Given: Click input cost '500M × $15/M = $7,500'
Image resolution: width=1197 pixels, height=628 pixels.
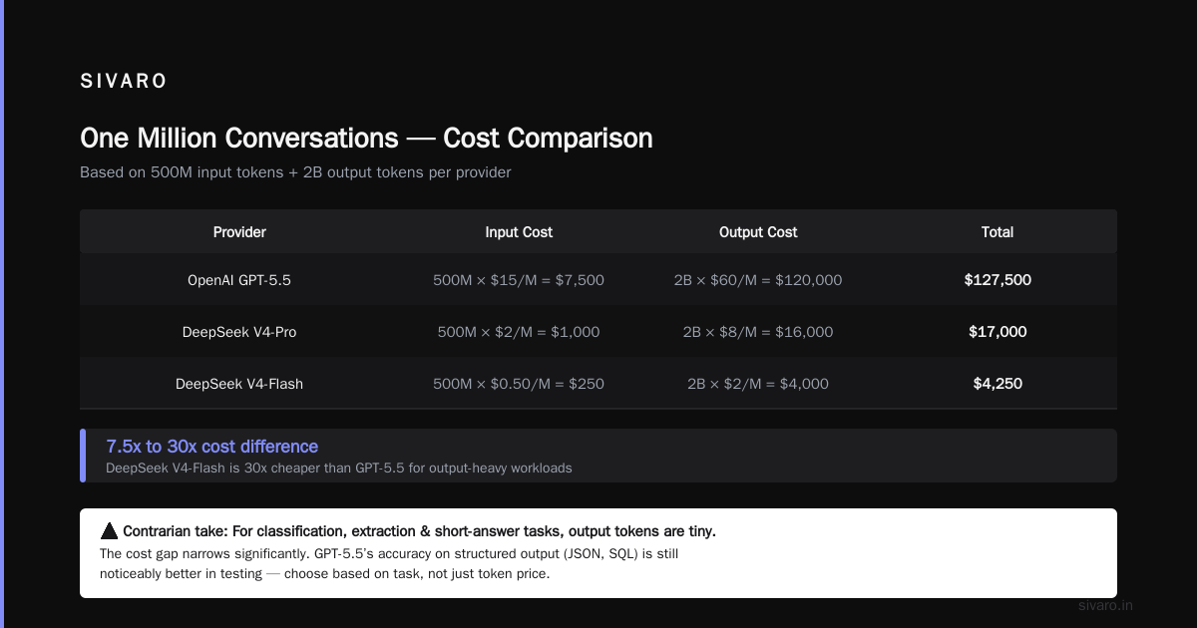Looking at the screenshot, I should tap(519, 280).
